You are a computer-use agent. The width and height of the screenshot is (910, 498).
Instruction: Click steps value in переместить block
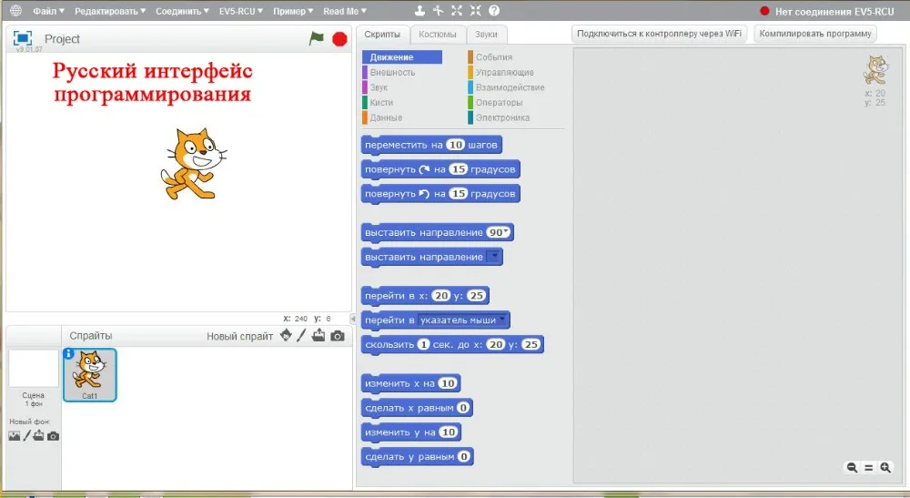point(456,145)
